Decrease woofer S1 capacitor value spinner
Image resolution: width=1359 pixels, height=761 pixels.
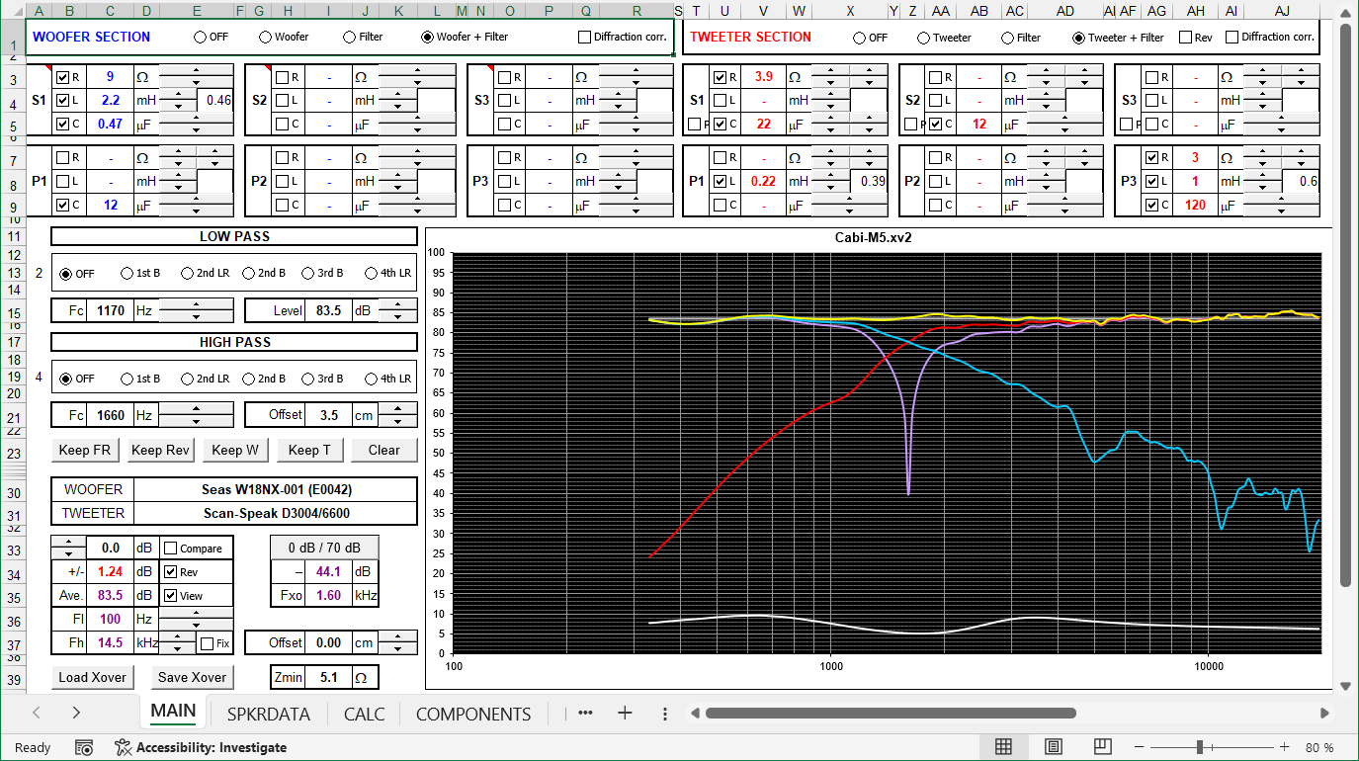(197, 129)
